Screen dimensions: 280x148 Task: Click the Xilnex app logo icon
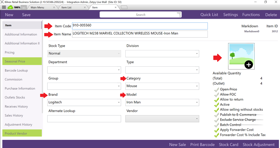tap(2, 2)
